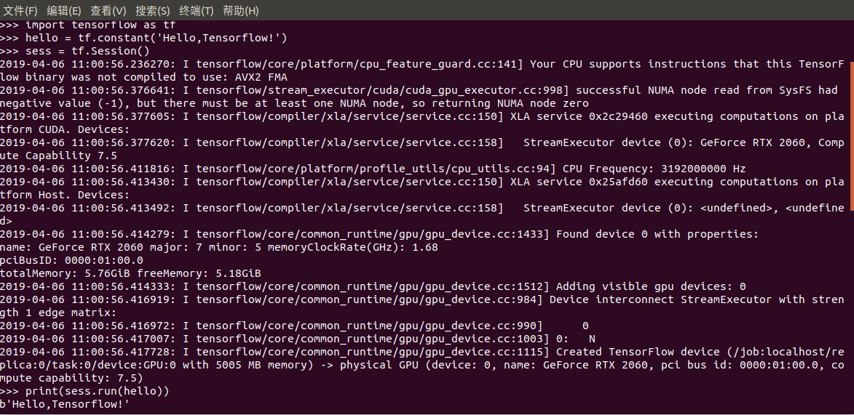Click the pciBusID: 0000:01:00.0 text

click(x=71, y=260)
